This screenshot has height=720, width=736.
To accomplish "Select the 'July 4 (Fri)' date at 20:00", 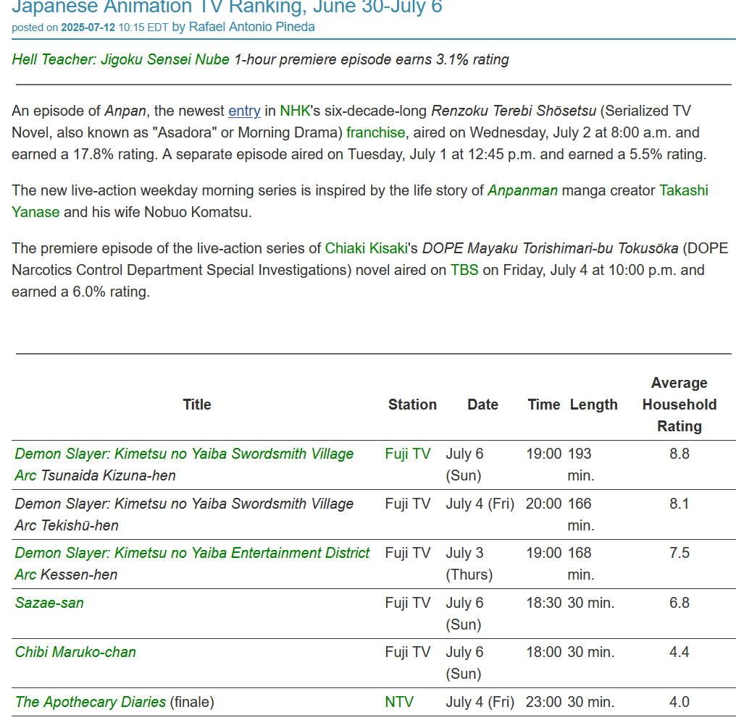I will 480,504.
